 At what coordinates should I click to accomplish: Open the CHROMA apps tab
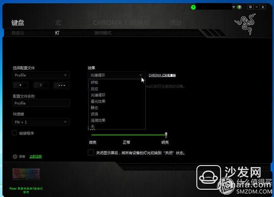[x=121, y=23]
